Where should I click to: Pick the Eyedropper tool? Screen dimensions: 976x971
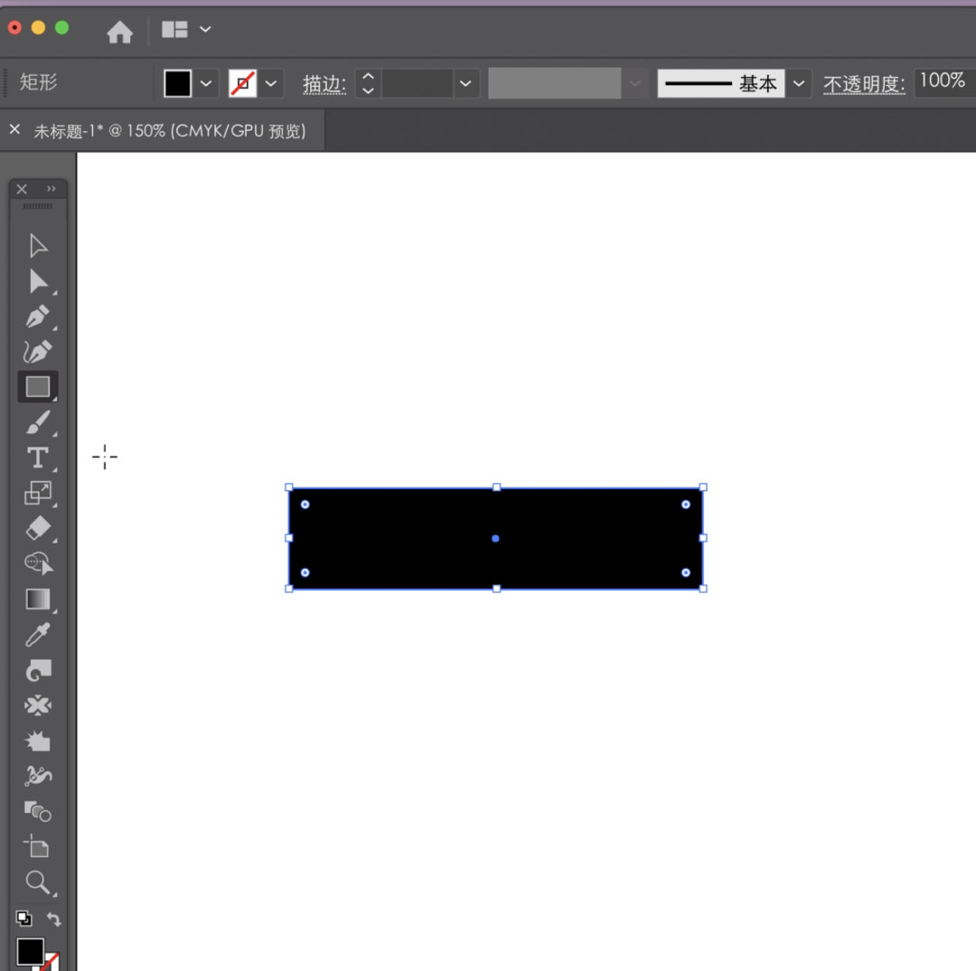pos(37,635)
